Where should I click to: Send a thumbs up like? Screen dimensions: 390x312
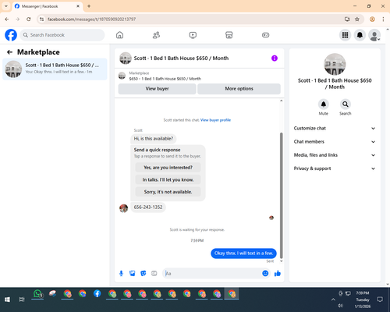(278, 273)
